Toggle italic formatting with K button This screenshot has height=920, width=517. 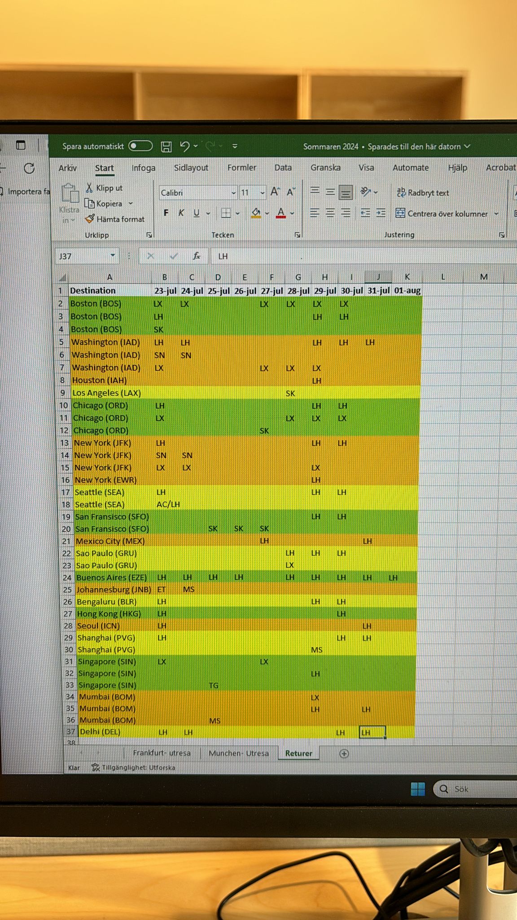181,213
